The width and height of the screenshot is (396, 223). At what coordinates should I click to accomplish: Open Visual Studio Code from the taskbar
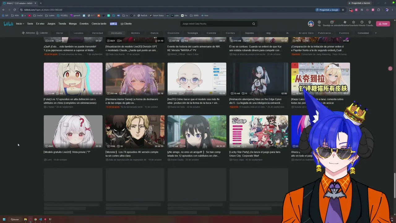(x=40, y=219)
